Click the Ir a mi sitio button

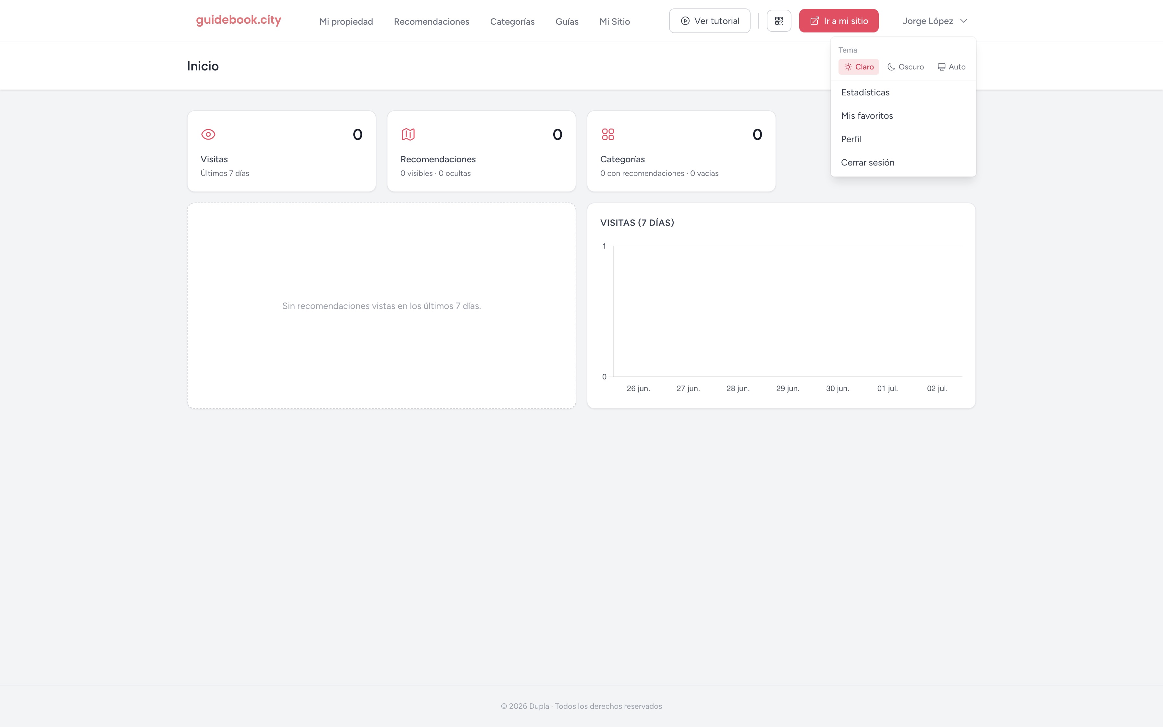click(839, 21)
